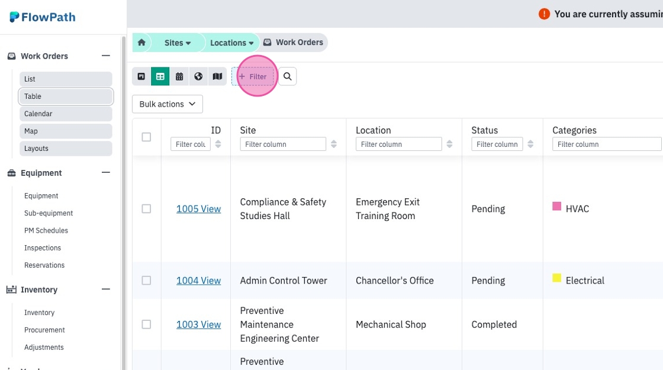
Task: Open the Sites breadcrumb dropdown
Action: click(x=178, y=43)
